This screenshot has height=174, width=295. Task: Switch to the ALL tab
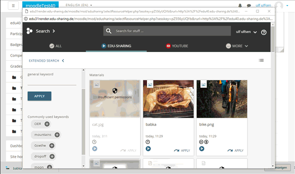[x=56, y=46]
